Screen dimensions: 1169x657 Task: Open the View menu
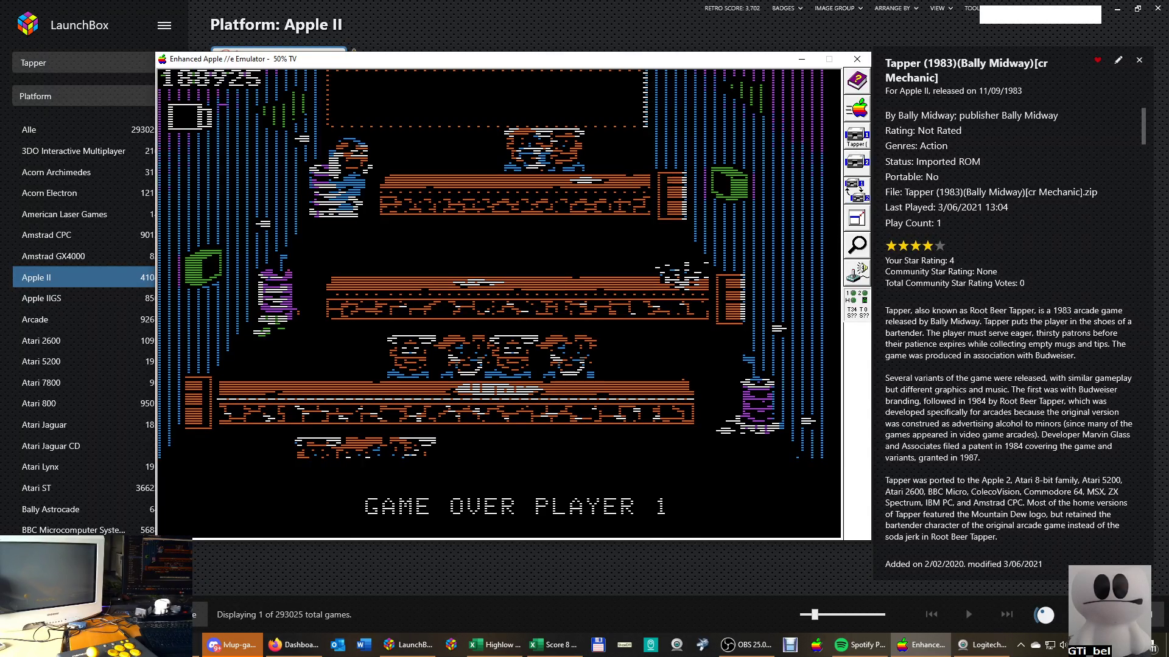click(941, 9)
